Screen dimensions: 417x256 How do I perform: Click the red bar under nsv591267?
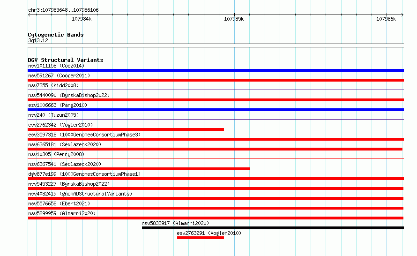(x=216, y=80)
